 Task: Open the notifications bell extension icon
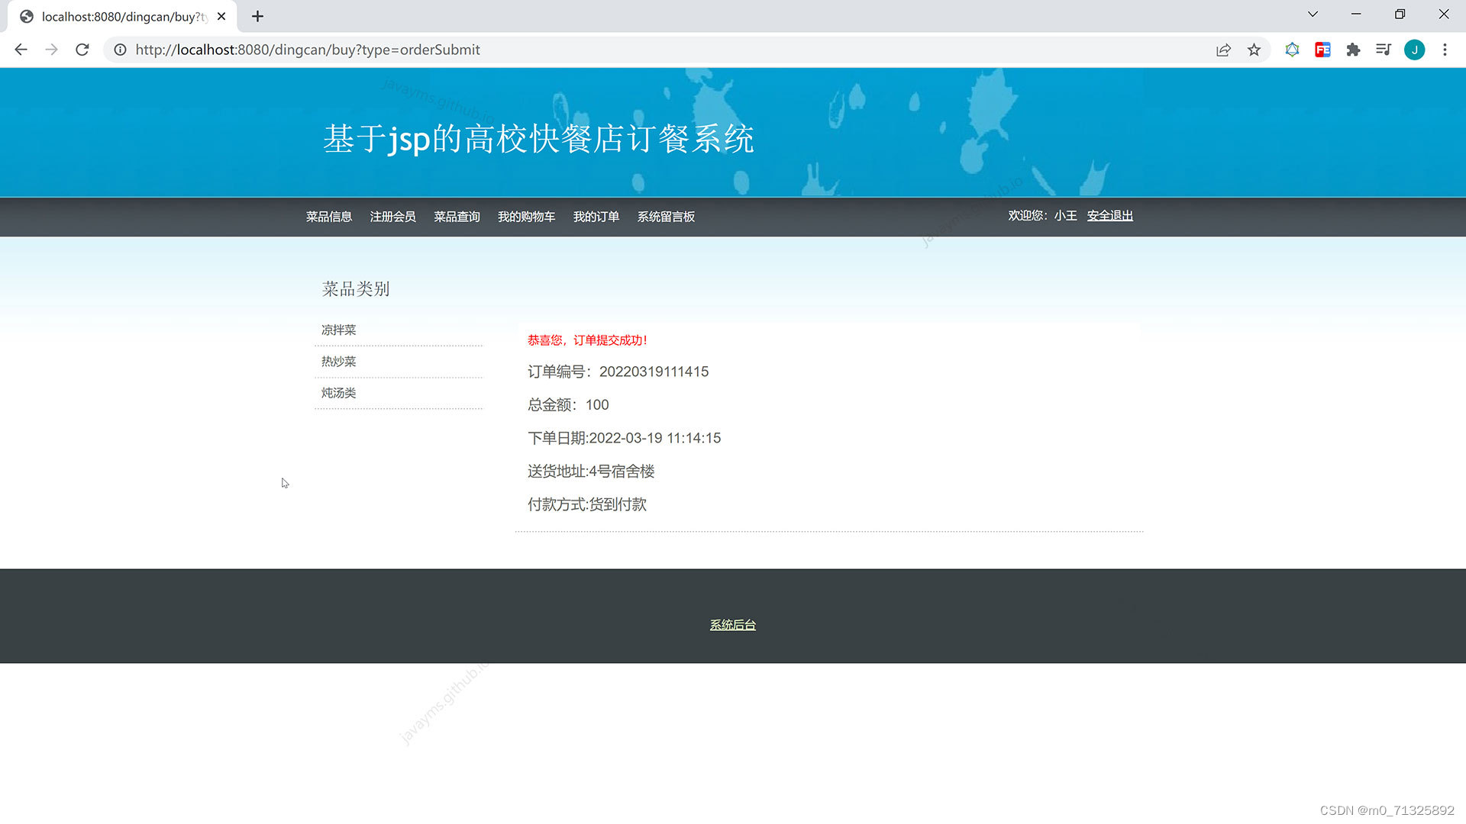coord(1292,50)
